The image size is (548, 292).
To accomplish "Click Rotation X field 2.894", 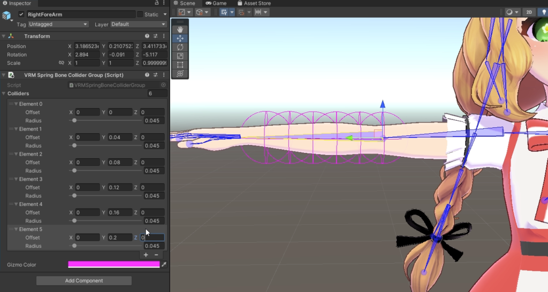I will pyautogui.click(x=87, y=55).
